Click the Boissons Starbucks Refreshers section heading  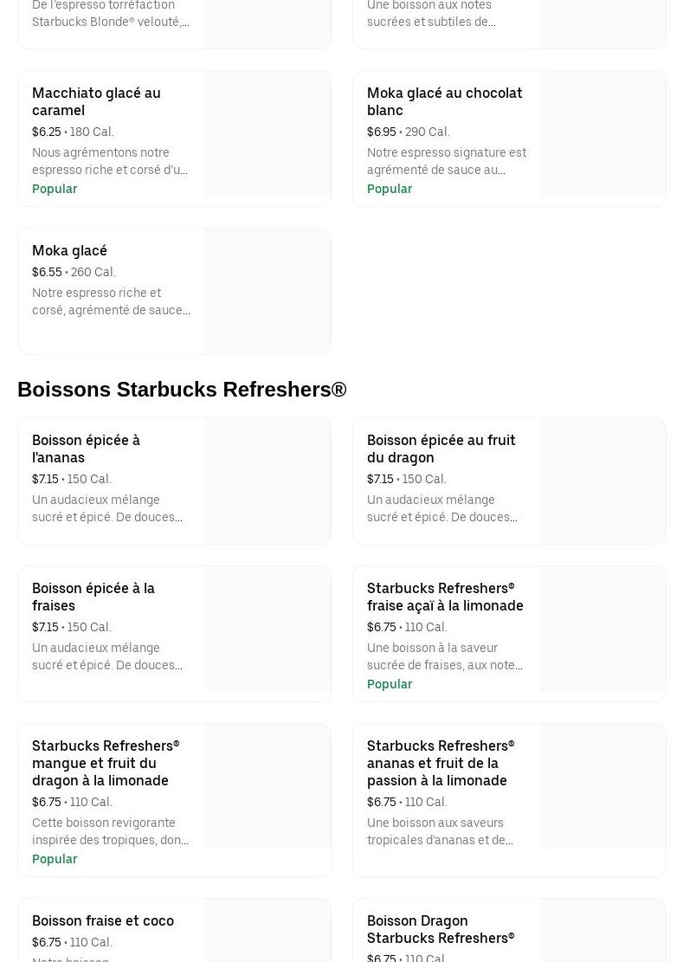pyautogui.click(x=182, y=390)
